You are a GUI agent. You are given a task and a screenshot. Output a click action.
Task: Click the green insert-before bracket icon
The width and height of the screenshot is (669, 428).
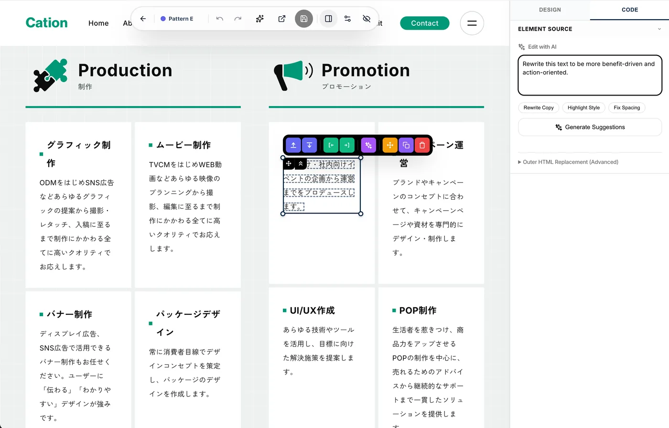click(331, 145)
